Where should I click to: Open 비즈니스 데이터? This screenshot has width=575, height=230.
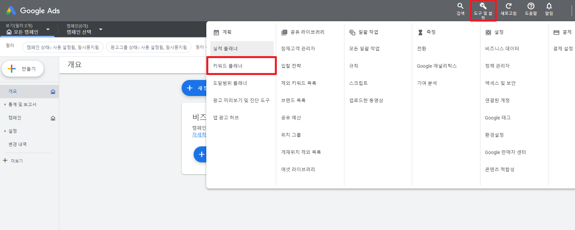pyautogui.click(x=502, y=48)
